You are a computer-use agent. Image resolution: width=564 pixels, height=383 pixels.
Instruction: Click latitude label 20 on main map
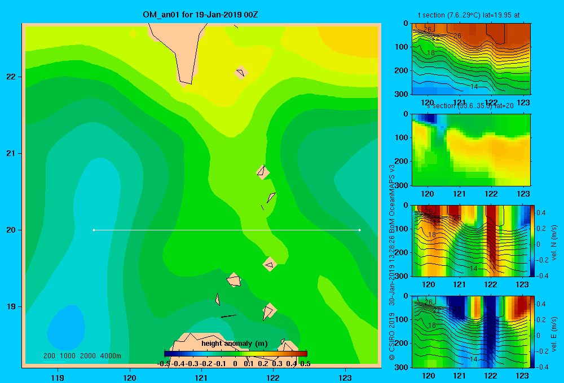pyautogui.click(x=11, y=230)
